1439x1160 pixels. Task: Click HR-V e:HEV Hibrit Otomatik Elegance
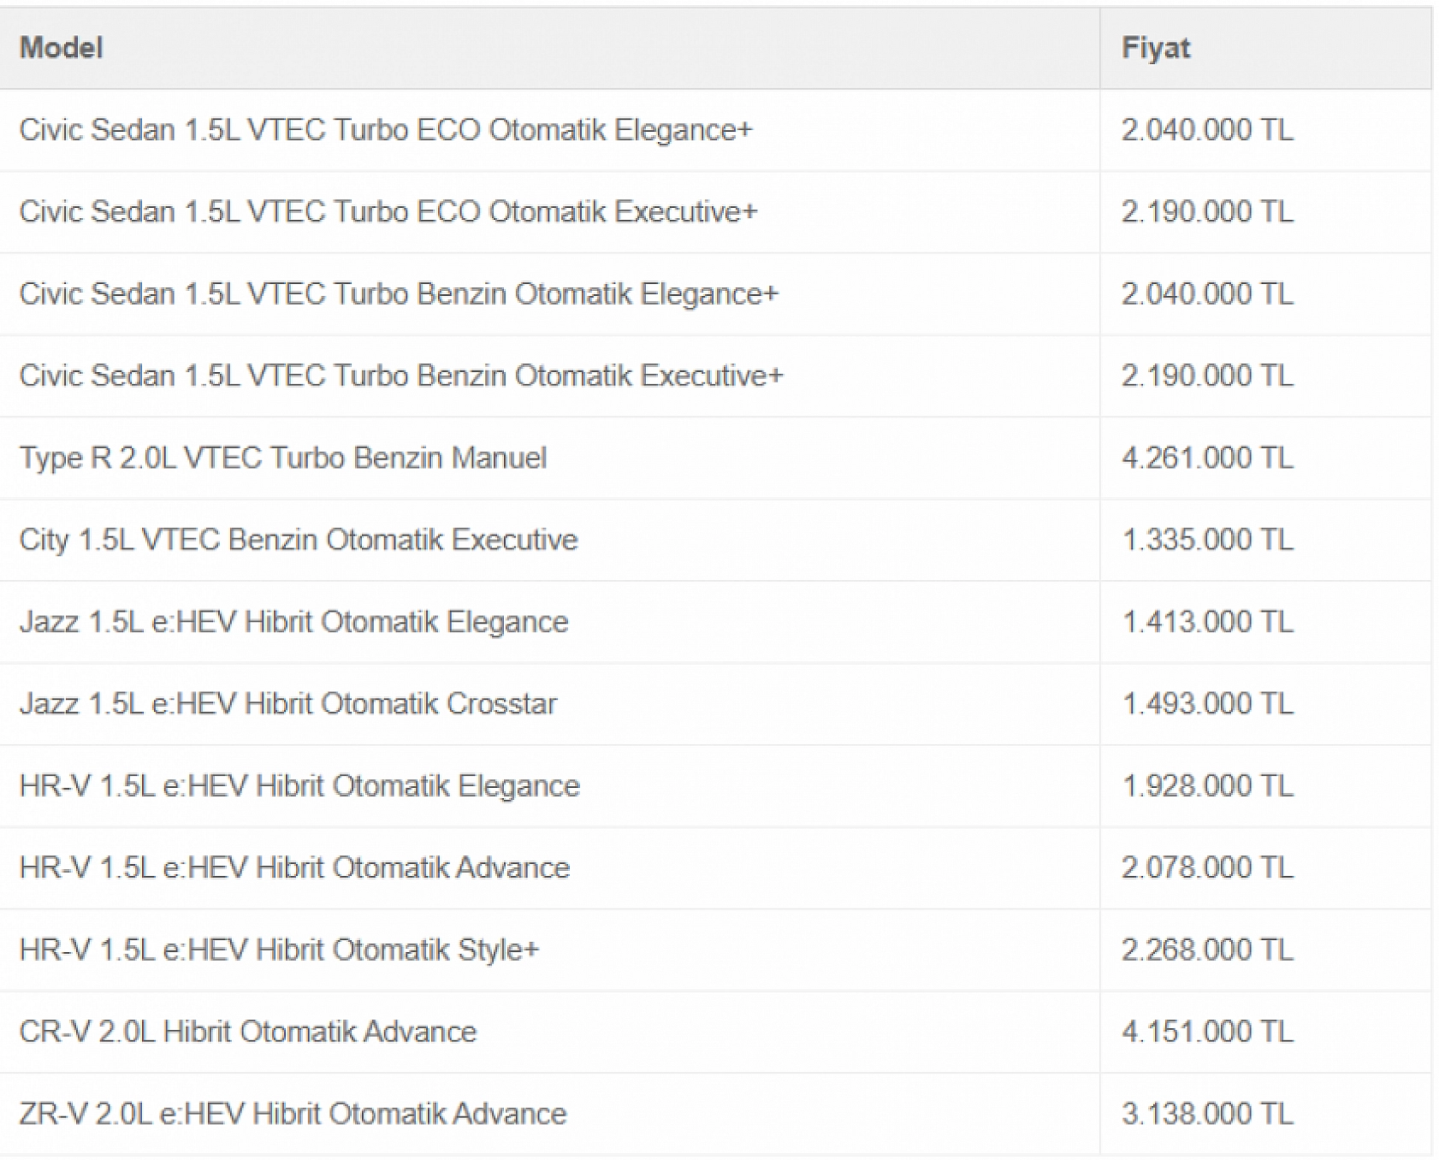[x=299, y=786]
